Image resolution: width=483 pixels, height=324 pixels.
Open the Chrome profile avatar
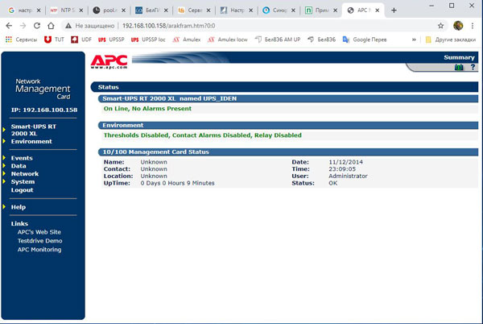tap(457, 25)
